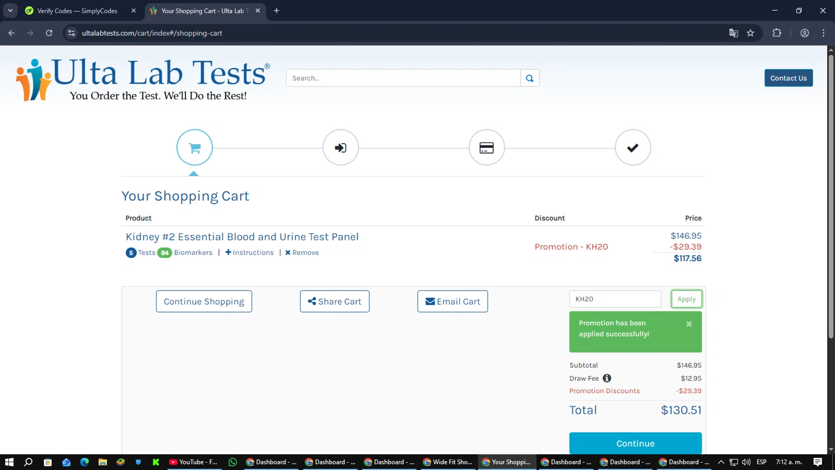Open a new browser tab

tap(277, 11)
